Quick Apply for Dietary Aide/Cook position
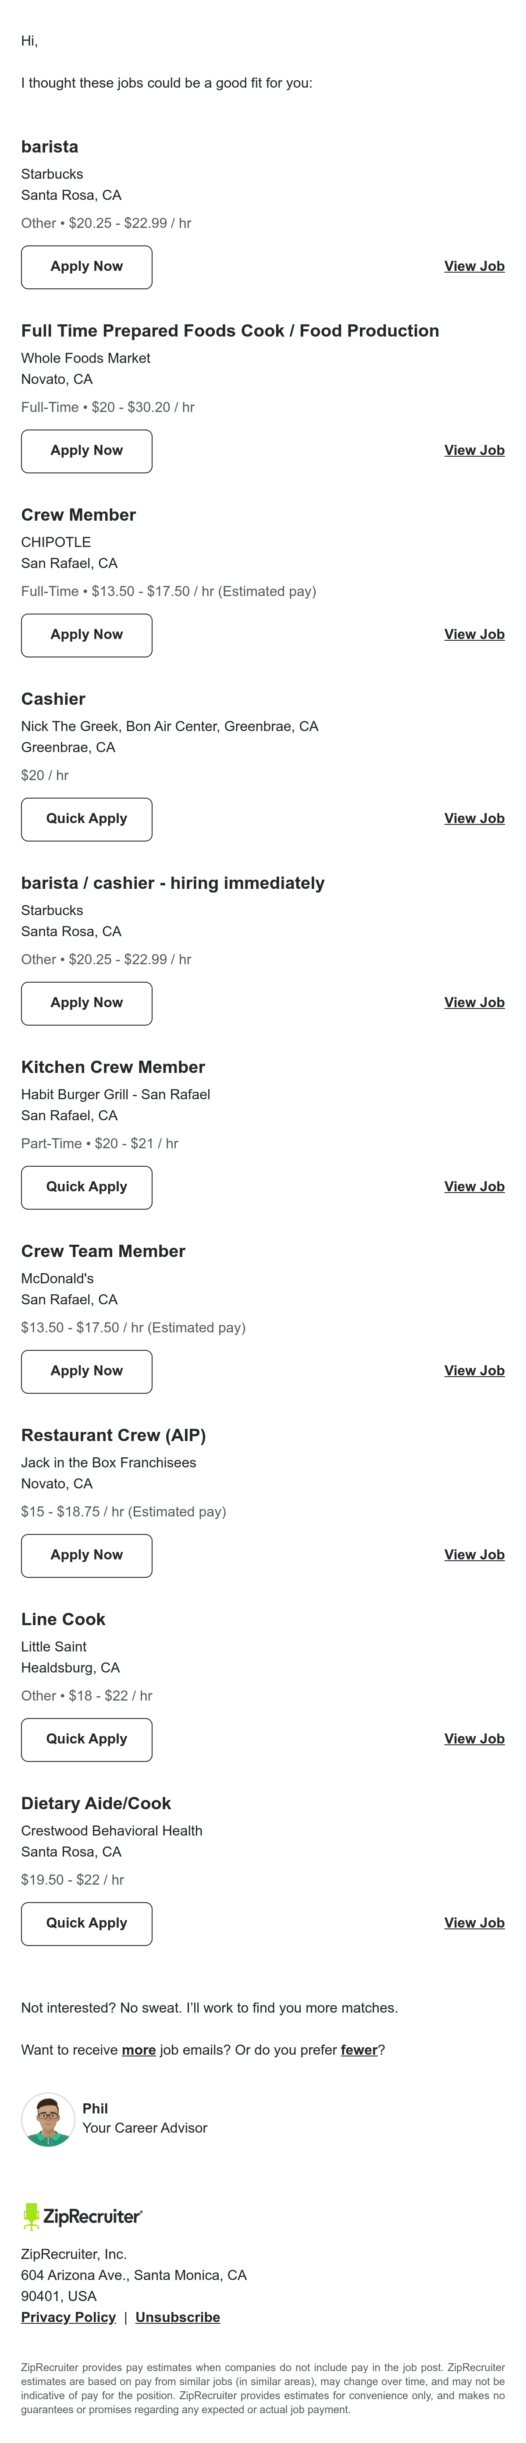526x2443 pixels. tap(86, 1923)
